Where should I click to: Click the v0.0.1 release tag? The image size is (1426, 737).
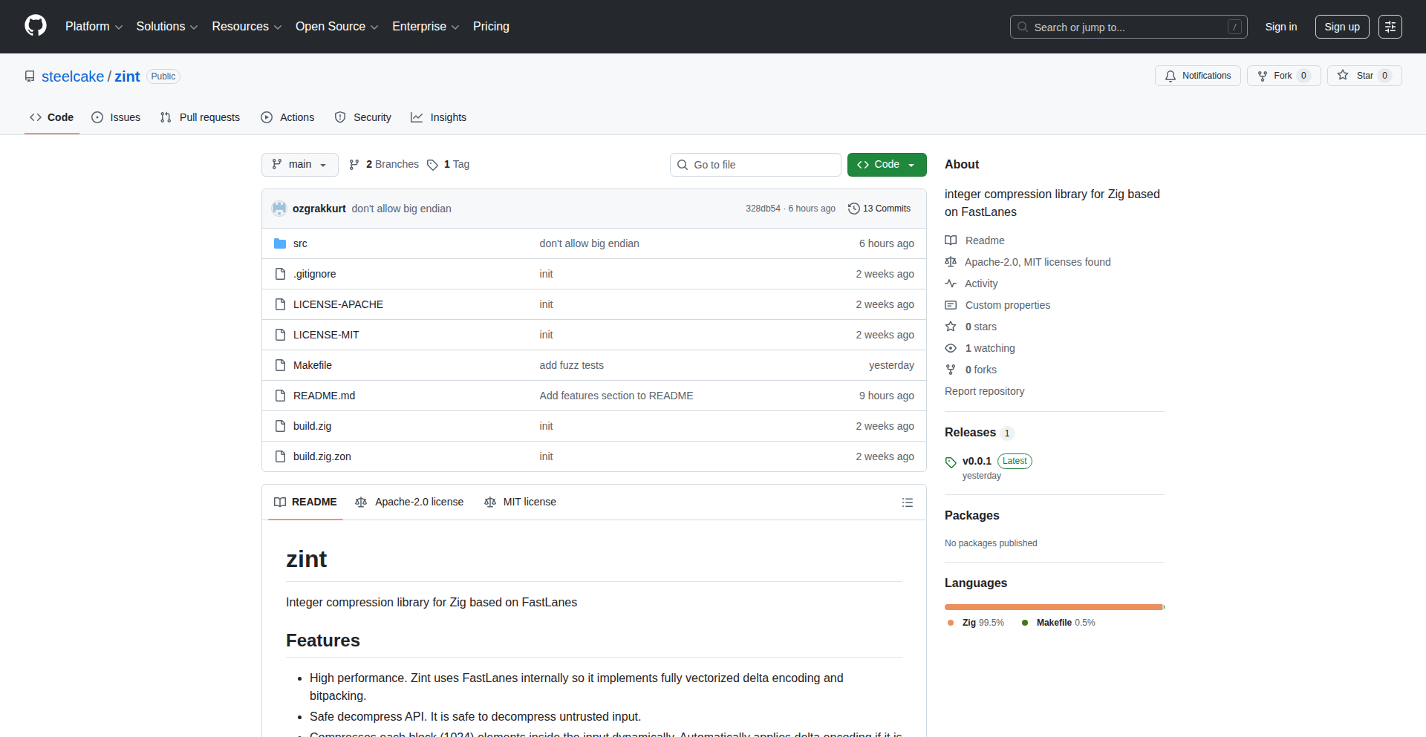[976, 461]
